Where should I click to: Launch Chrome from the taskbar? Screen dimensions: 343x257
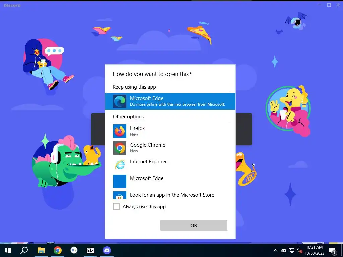pyautogui.click(x=58, y=250)
